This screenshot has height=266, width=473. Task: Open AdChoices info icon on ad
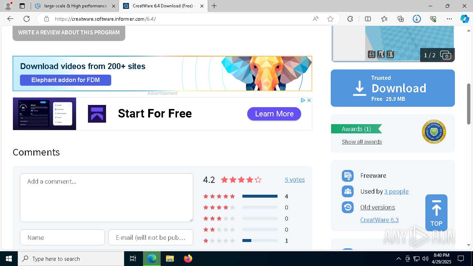[303, 100]
